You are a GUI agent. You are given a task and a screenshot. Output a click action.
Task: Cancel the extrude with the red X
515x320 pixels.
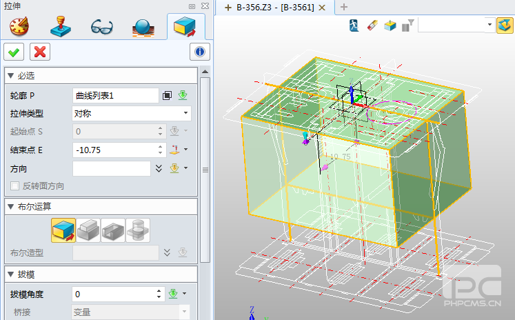(40, 51)
